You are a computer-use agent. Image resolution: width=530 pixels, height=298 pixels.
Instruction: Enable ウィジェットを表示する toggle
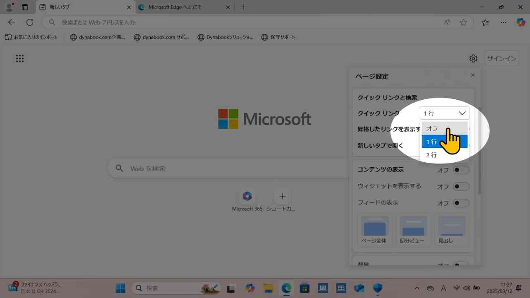(461, 186)
